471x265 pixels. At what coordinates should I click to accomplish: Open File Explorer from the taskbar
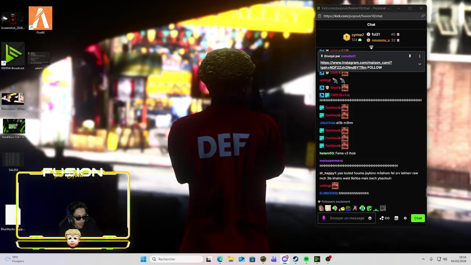pyautogui.click(x=231, y=259)
